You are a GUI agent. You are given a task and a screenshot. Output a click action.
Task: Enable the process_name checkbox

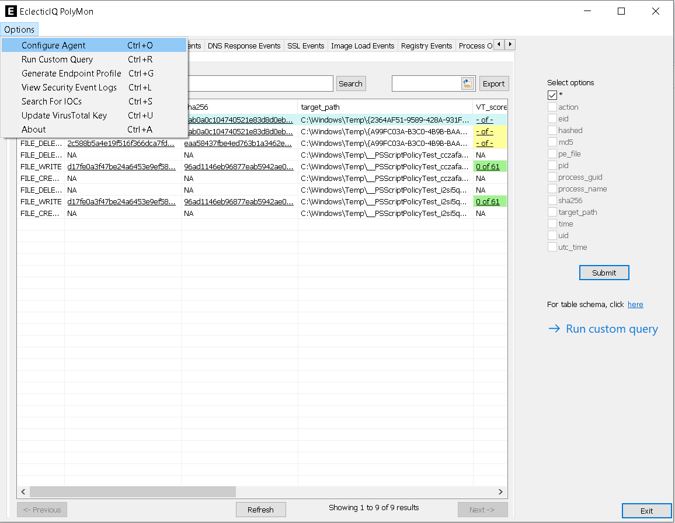click(552, 189)
